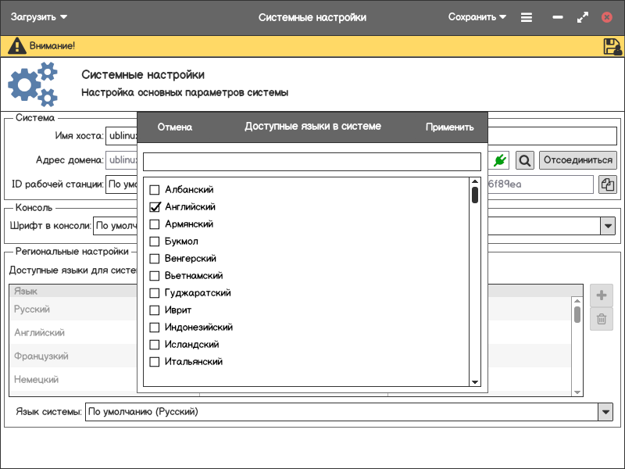Enable the Итальянский checkbox

[155, 362]
